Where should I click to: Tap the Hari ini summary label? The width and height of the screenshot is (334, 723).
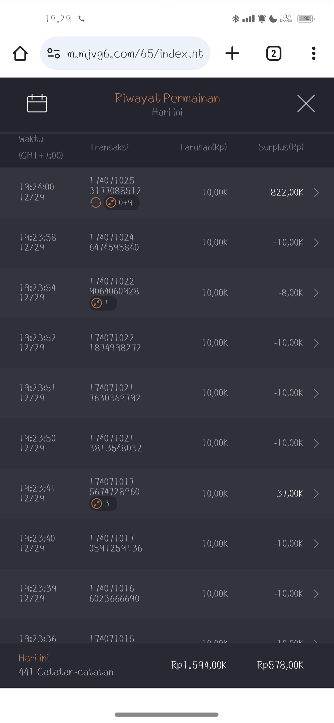34,658
